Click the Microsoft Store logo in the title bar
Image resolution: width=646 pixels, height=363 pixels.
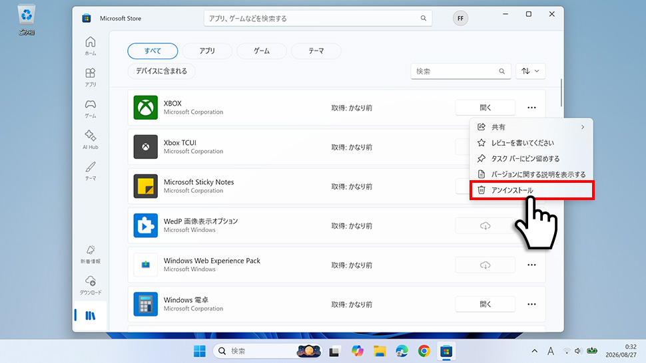click(86, 18)
